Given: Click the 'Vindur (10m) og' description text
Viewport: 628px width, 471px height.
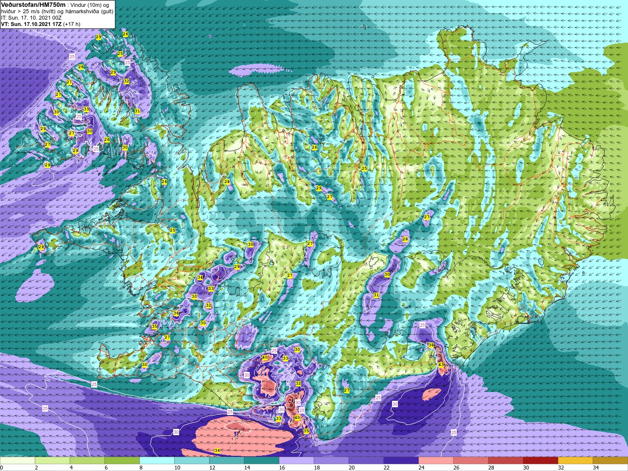Looking at the screenshot, I should [90, 4].
